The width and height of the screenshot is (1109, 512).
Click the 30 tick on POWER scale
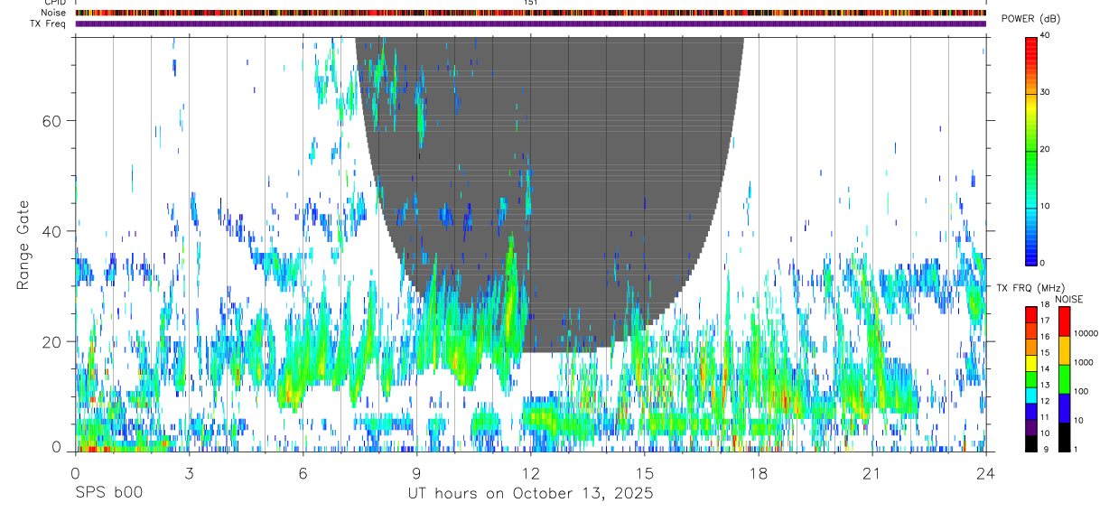(x=1046, y=93)
